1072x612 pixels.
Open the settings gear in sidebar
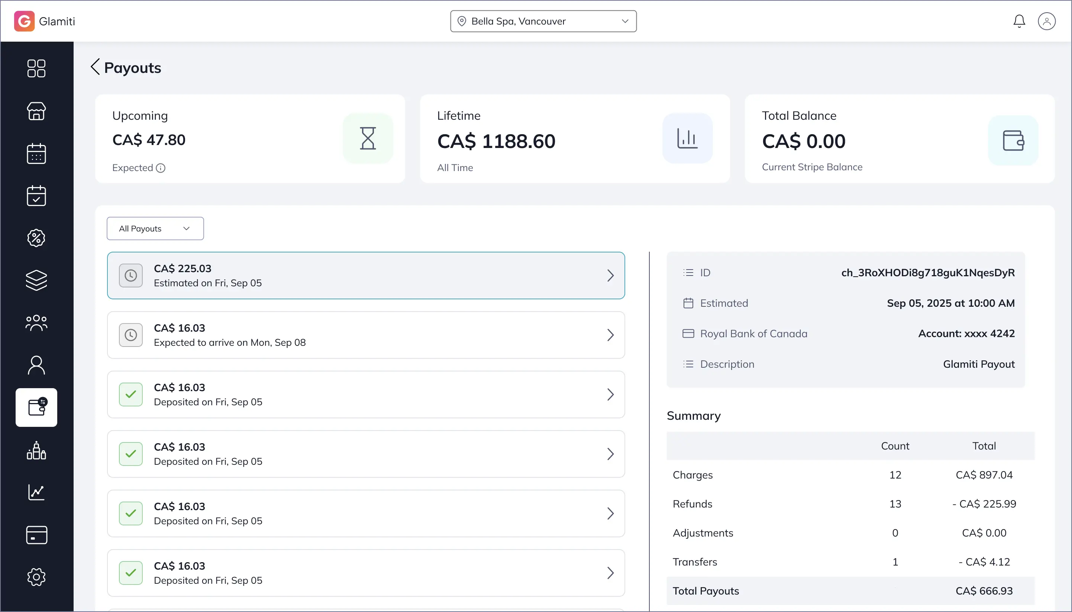point(36,577)
